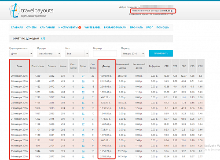Select searches value 4165

click(51, 81)
